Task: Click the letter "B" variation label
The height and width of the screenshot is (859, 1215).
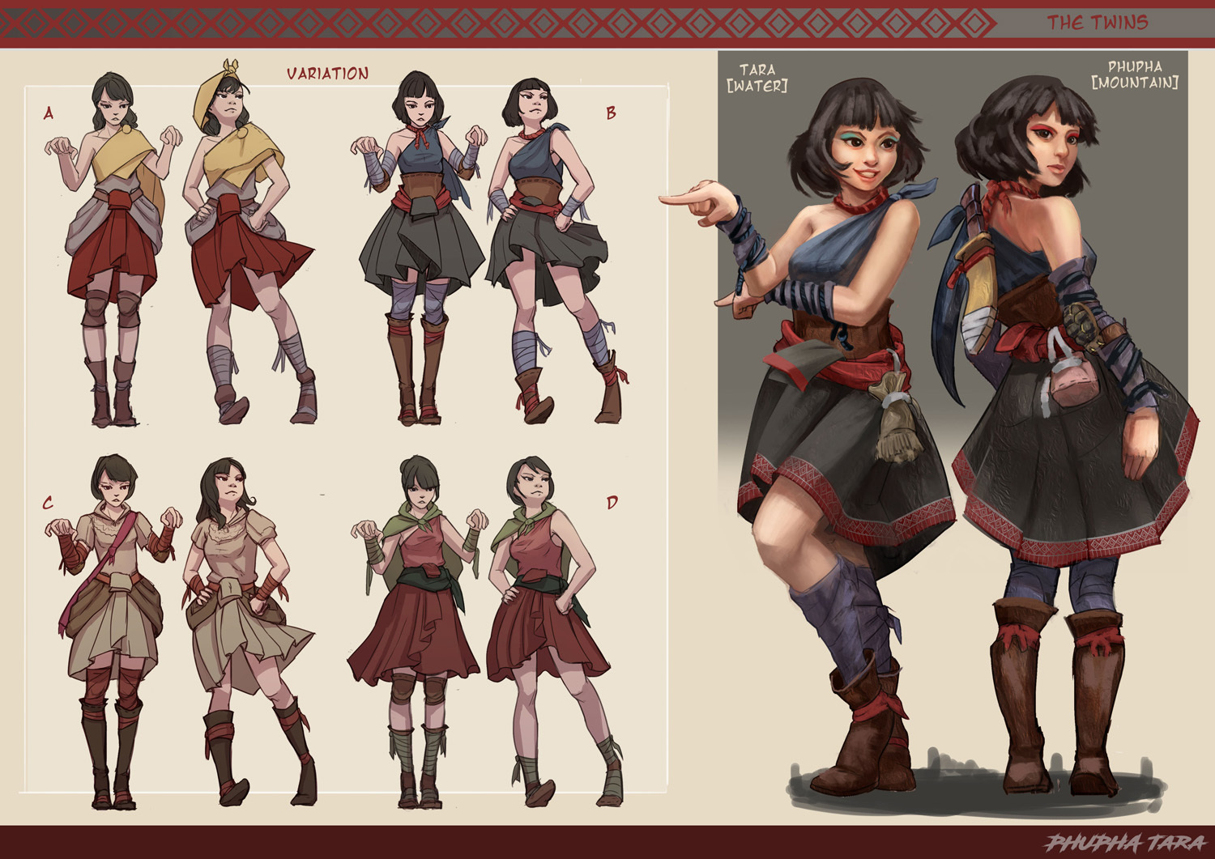Action: (x=611, y=113)
